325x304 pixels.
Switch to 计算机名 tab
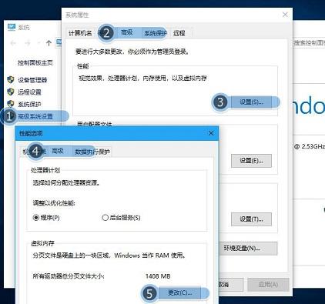tap(80, 33)
